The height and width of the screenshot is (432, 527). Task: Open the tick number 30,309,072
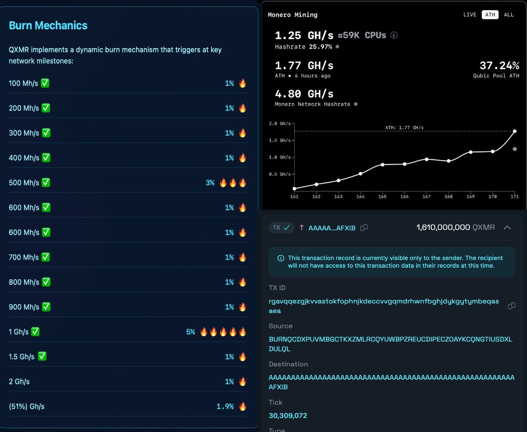coord(288,415)
